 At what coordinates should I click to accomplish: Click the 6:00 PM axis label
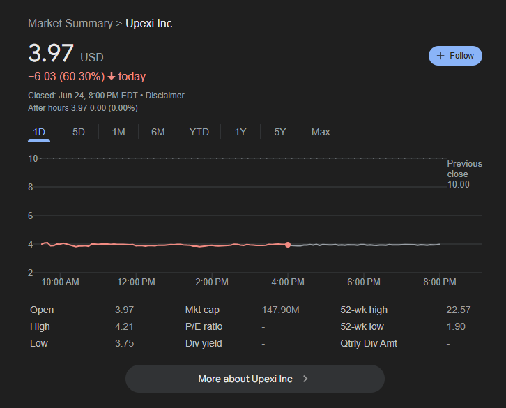pyautogui.click(x=364, y=282)
